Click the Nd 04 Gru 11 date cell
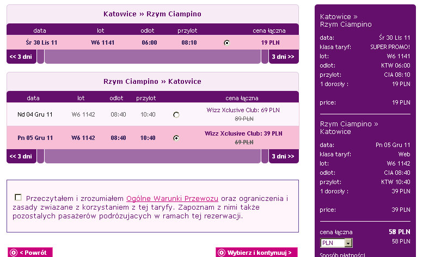The image size is (429, 257). point(35,115)
